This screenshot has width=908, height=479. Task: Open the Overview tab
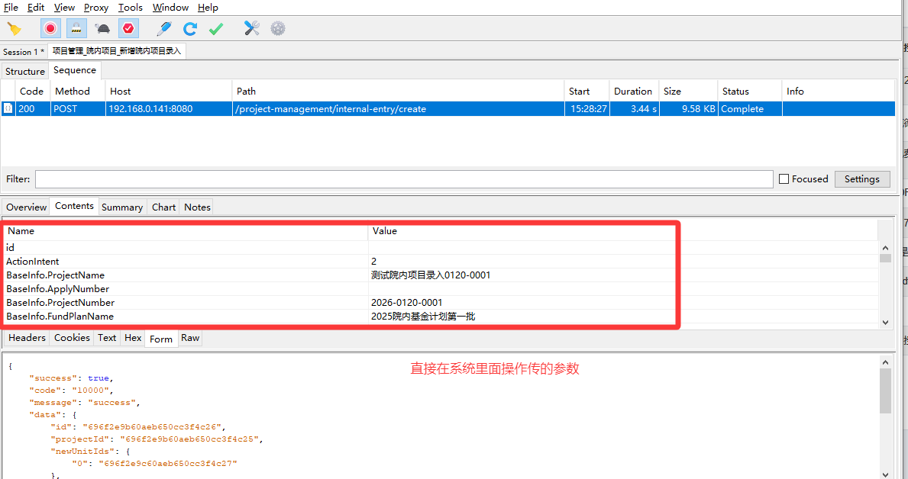point(26,207)
